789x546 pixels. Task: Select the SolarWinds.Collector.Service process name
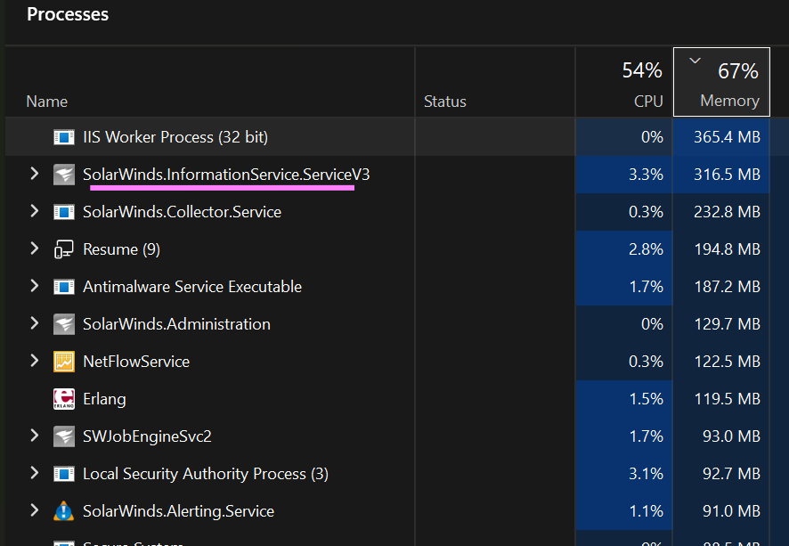[183, 212]
